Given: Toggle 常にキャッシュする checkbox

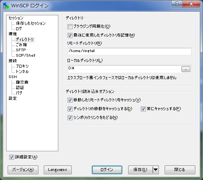Looking at the screenshot, I should tap(143, 109).
